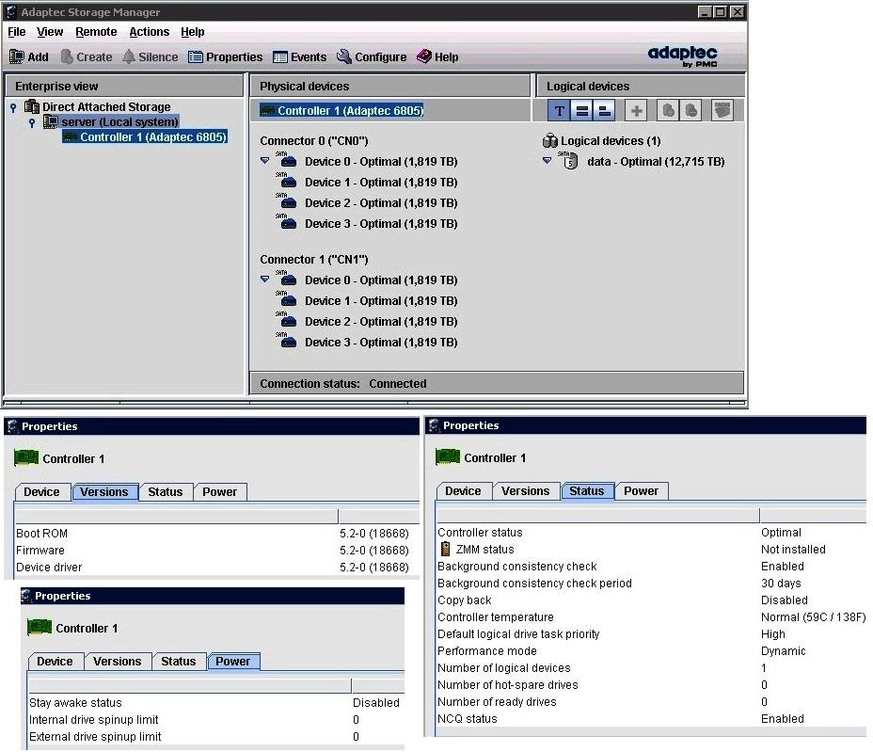Image resolution: width=873 pixels, height=752 pixels.
Task: Click the Logical devices (1) cylinders icon
Action: (x=549, y=141)
